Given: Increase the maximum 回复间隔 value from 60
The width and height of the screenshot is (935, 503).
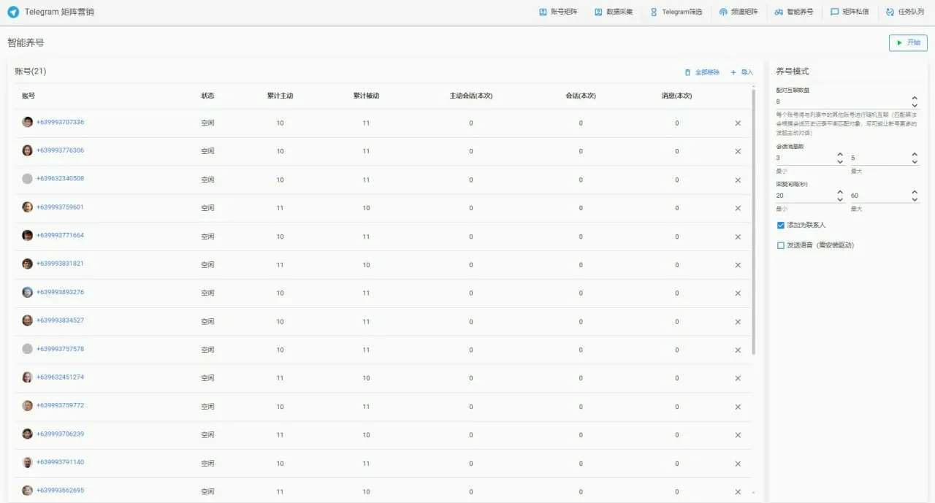Looking at the screenshot, I should [x=915, y=192].
